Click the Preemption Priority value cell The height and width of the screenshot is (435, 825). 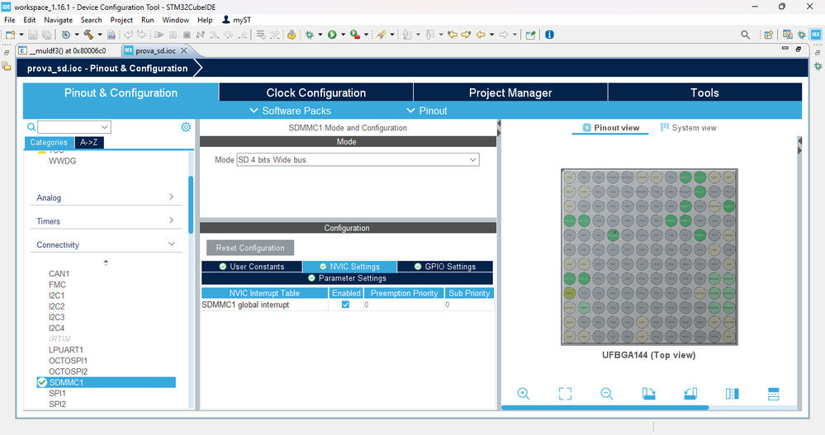pos(404,305)
